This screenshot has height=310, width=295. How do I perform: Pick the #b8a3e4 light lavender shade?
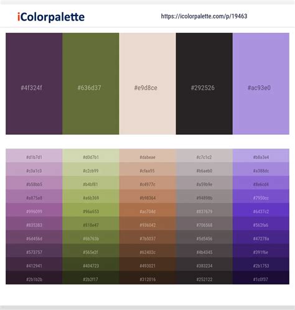(x=261, y=155)
